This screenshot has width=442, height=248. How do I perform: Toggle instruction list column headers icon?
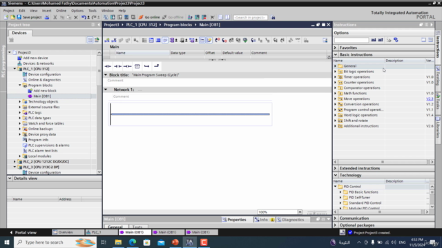tap(423, 40)
